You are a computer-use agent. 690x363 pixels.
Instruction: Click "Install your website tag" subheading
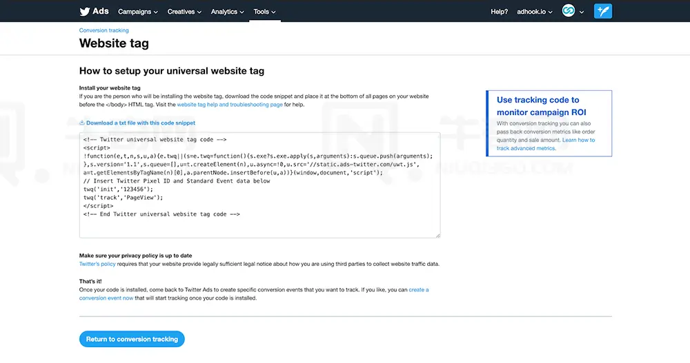pos(110,88)
